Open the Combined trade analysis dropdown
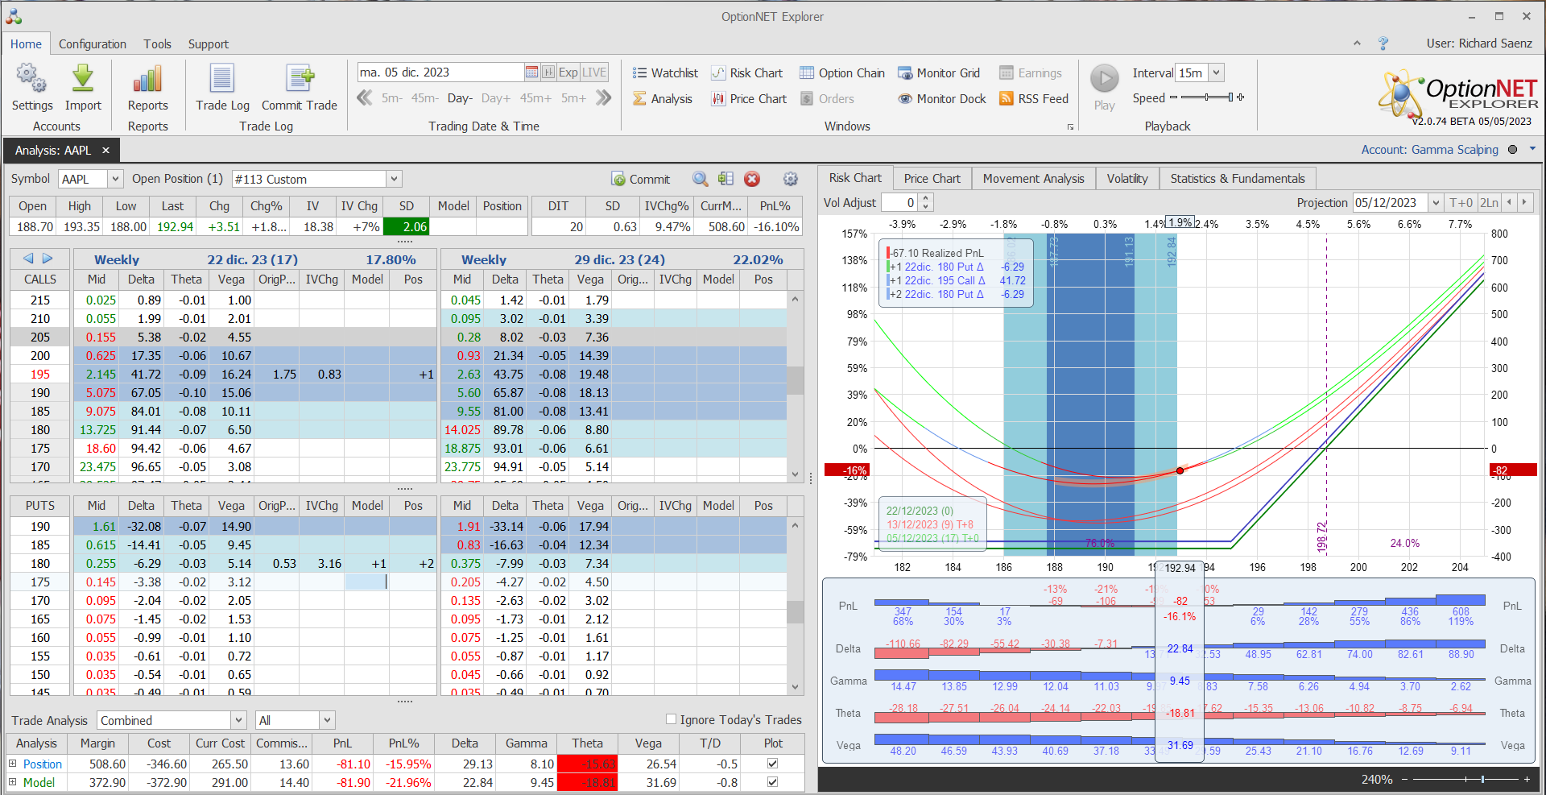 [238, 720]
